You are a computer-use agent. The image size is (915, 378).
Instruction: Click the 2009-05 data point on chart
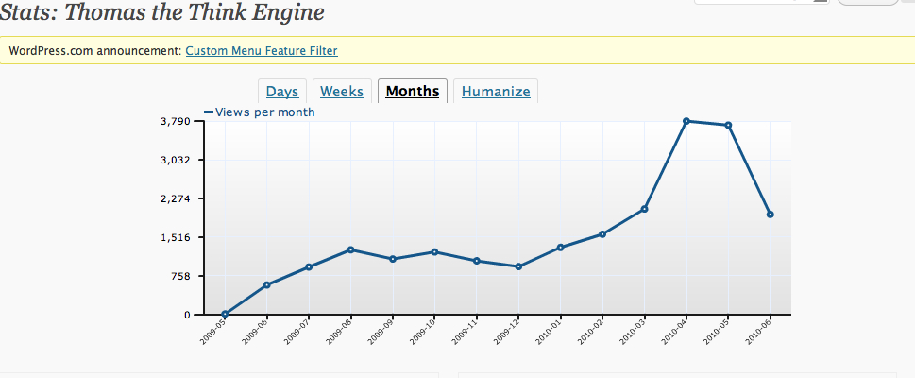point(225,315)
